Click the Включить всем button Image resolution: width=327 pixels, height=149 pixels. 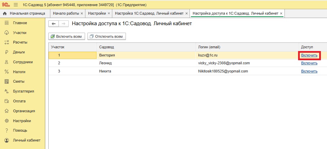[x=67, y=36]
